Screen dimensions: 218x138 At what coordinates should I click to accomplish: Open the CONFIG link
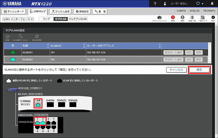point(181,11)
